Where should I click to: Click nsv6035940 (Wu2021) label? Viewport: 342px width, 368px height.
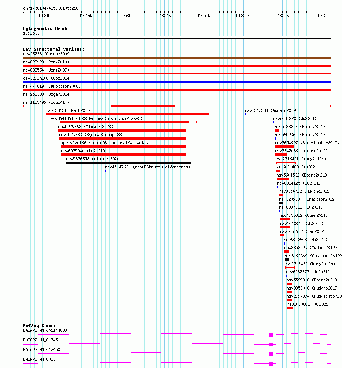(83, 151)
